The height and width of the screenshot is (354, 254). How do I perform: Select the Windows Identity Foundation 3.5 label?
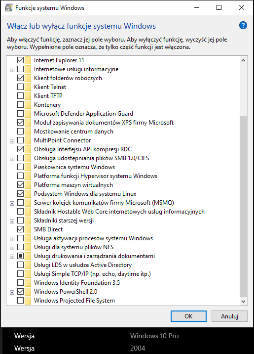[77, 283]
